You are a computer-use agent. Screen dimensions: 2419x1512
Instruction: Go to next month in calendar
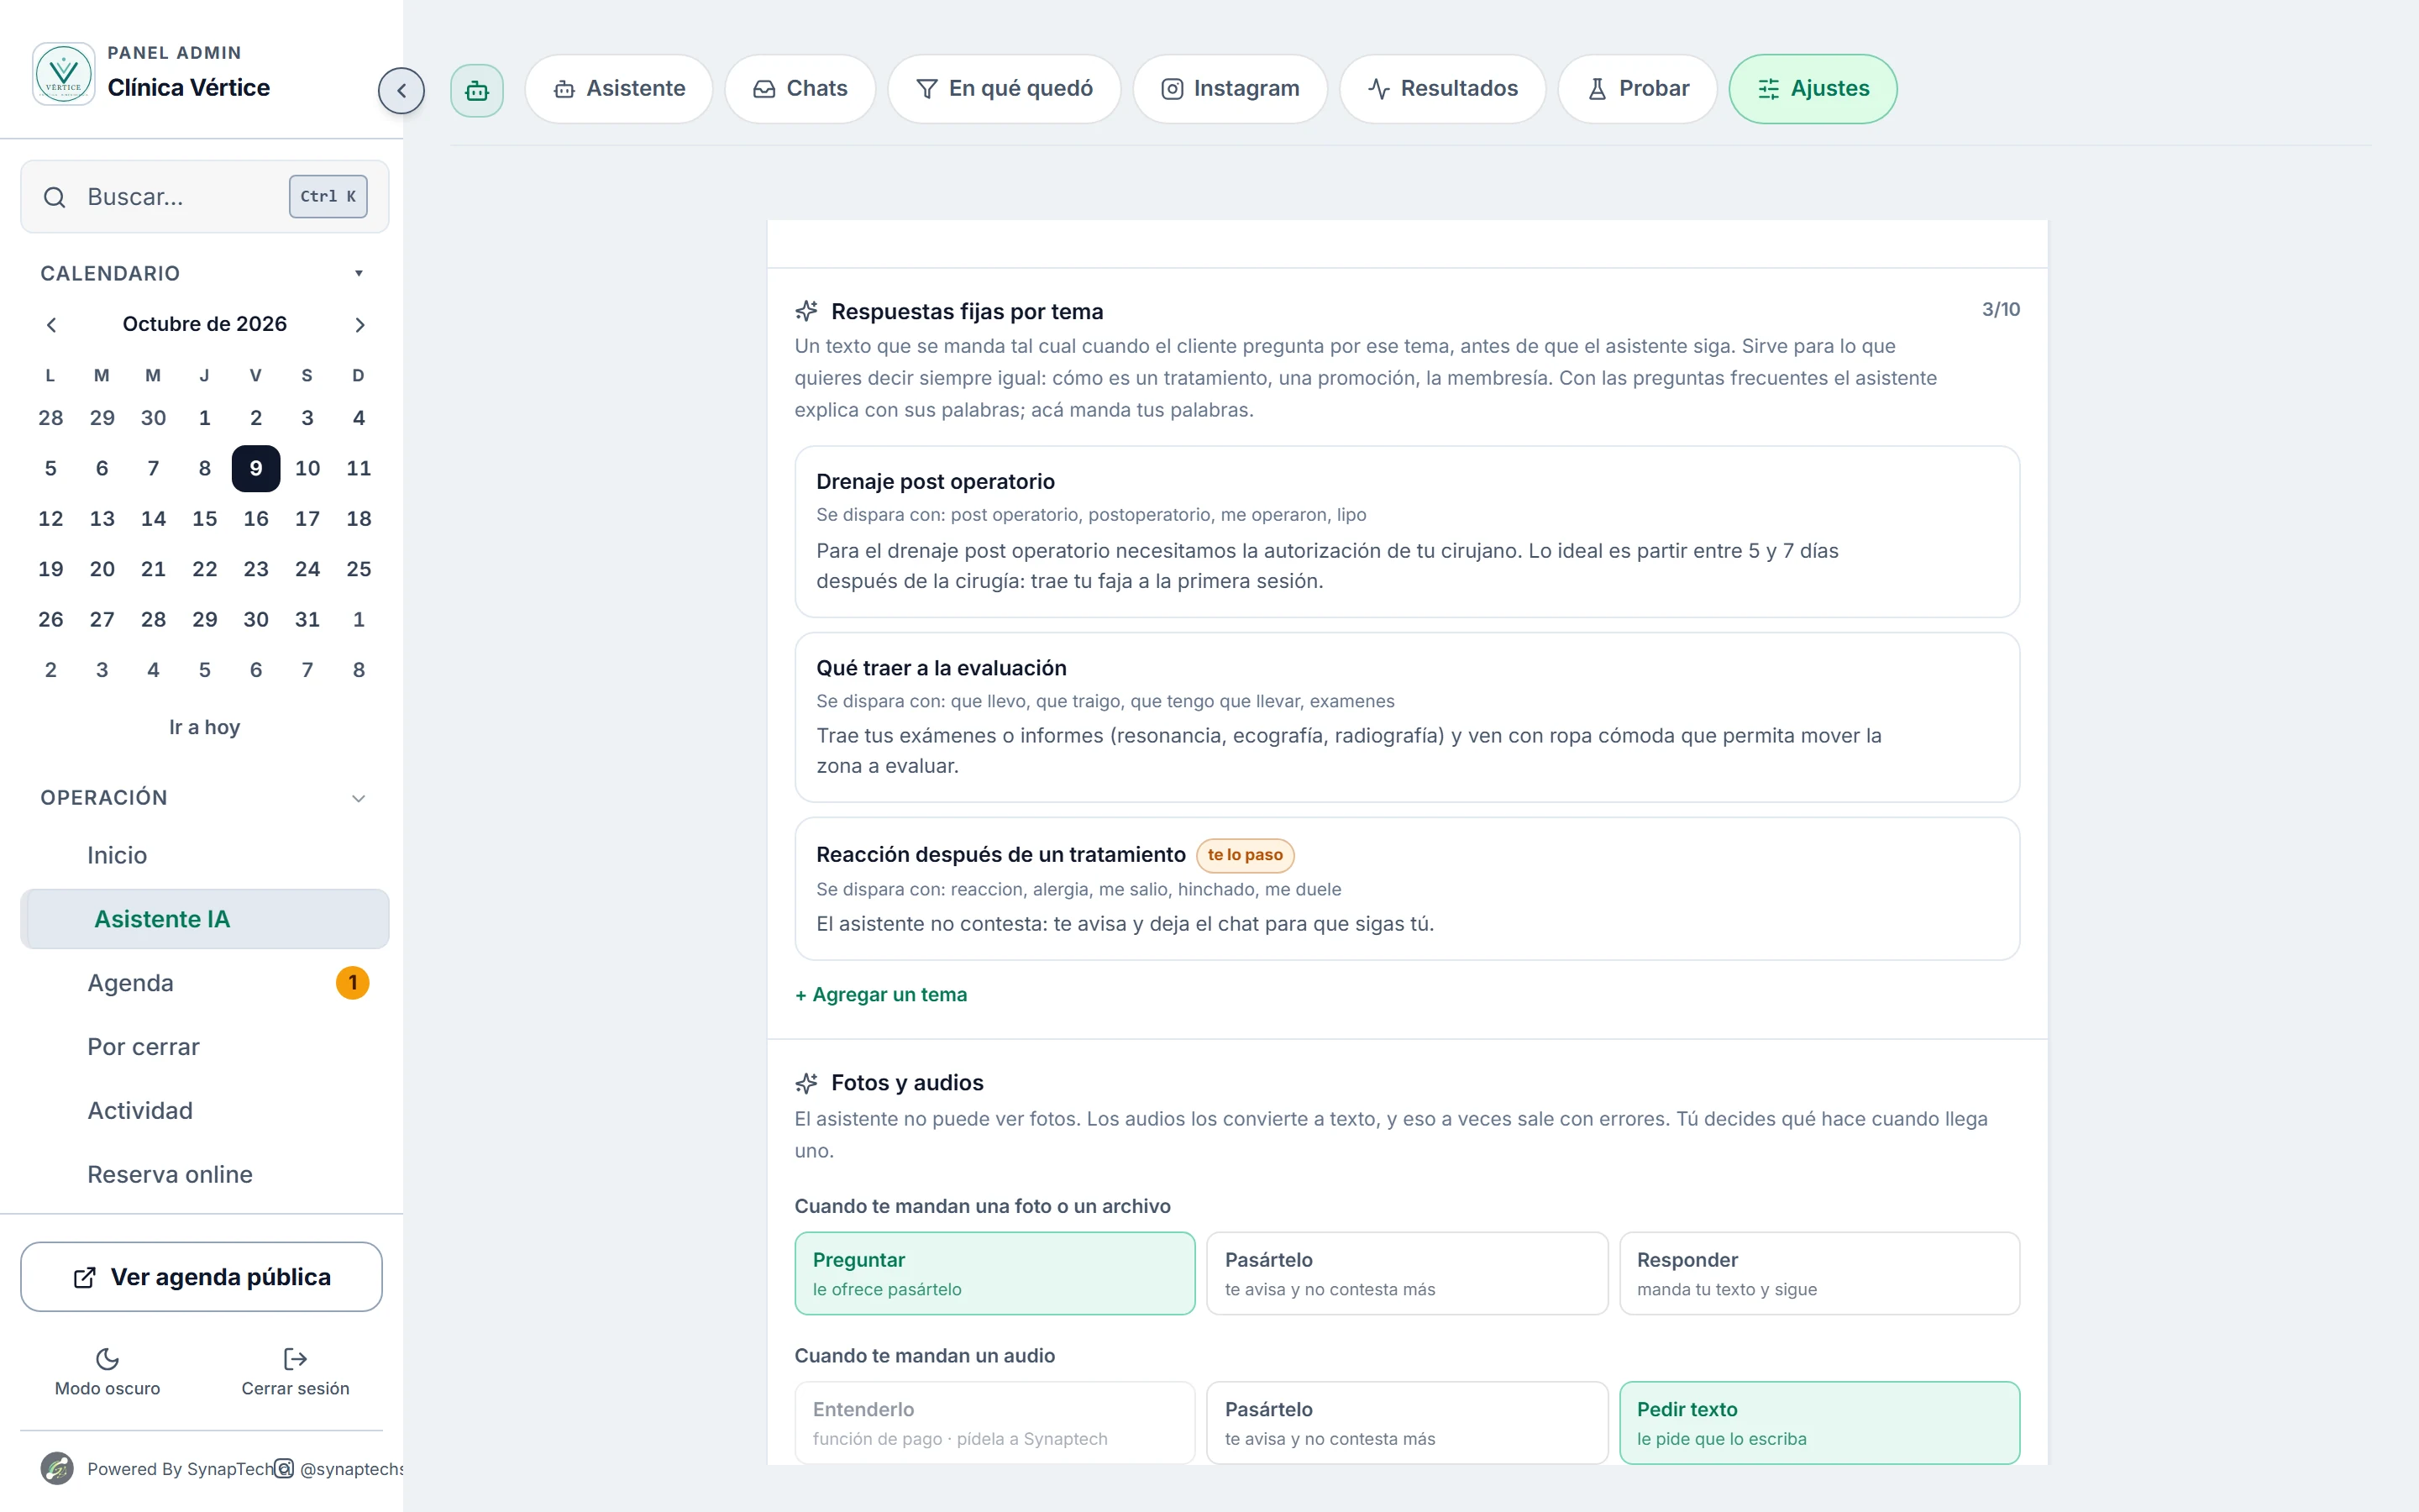click(x=359, y=325)
